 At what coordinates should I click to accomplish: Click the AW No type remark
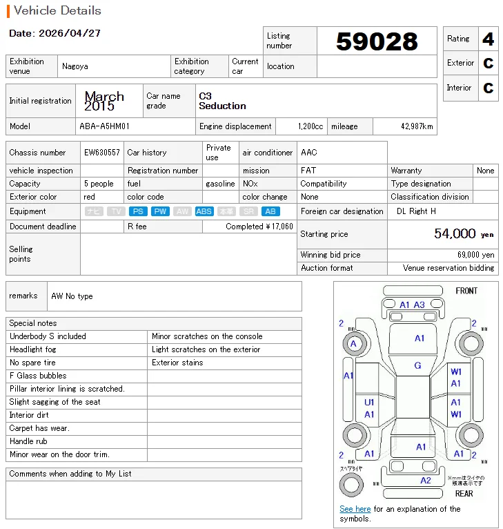pos(72,296)
